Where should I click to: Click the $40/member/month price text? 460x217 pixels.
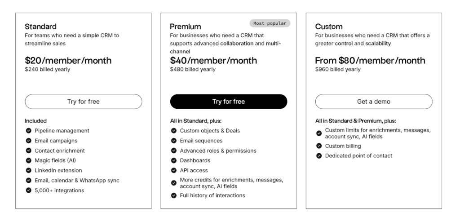(213, 61)
